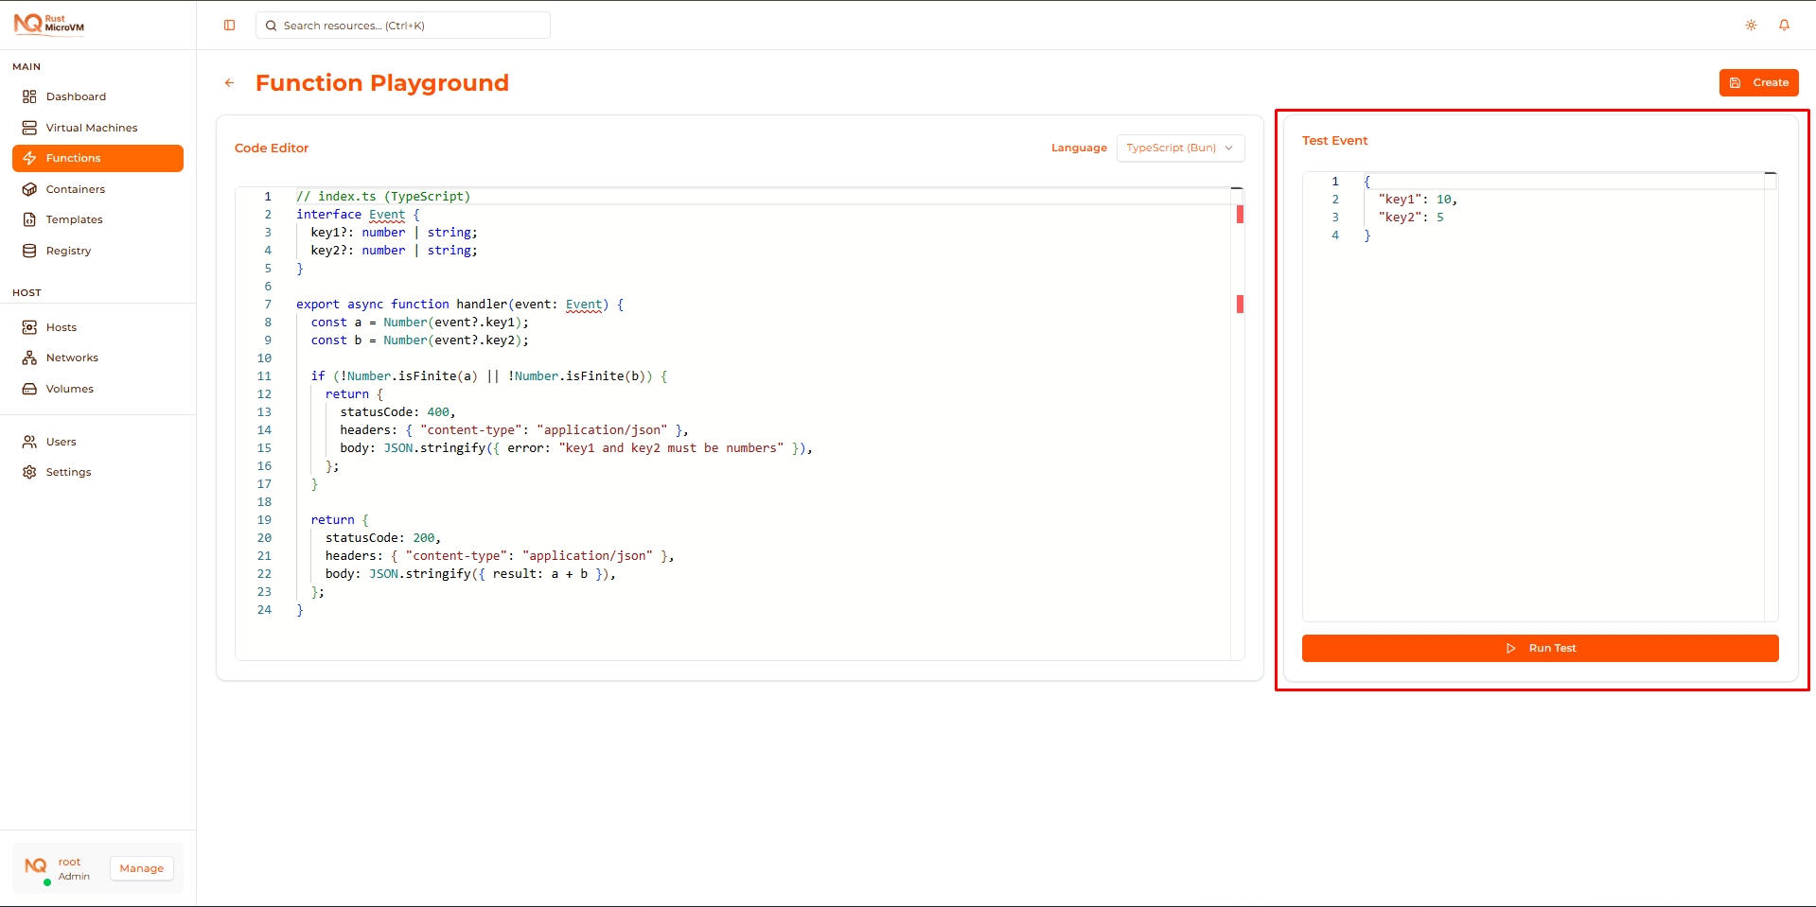Click the search resources input field
This screenshot has width=1816, height=907.
click(402, 25)
